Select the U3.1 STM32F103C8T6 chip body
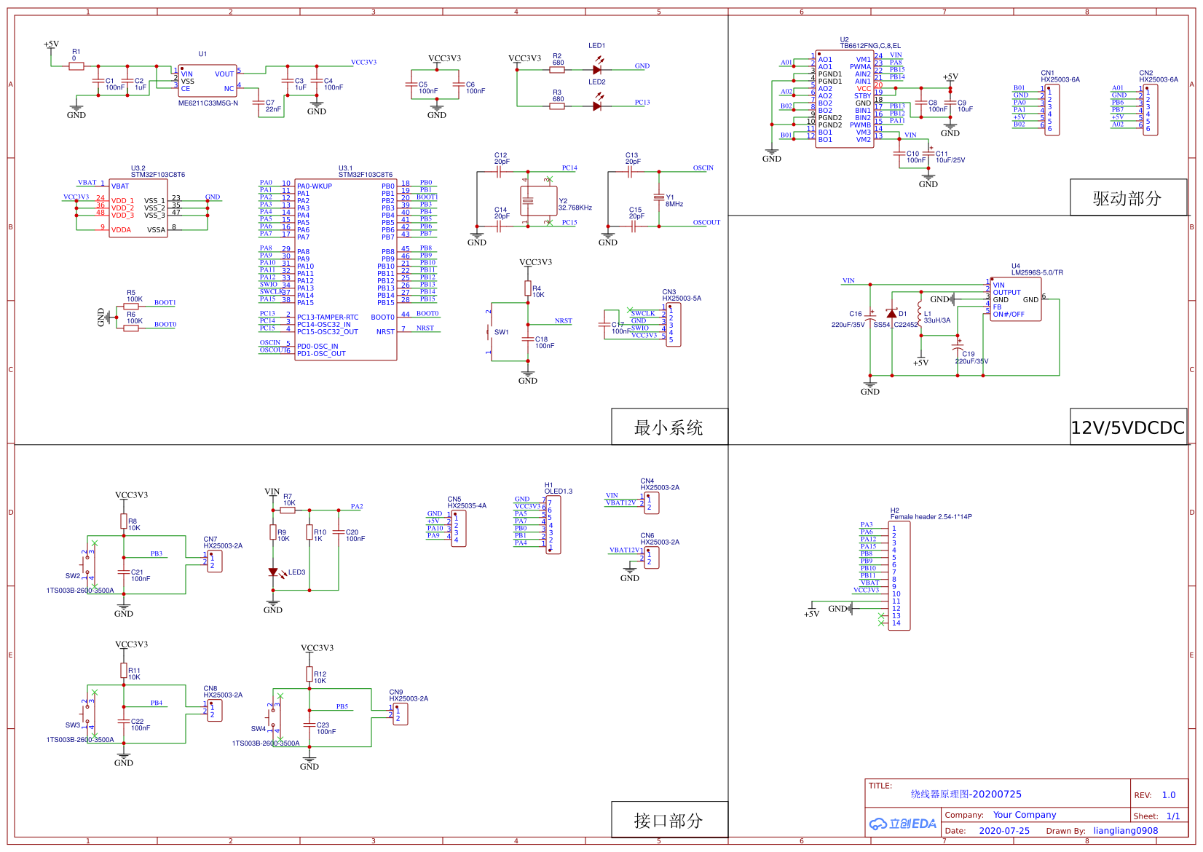1203x852 pixels. coord(346,269)
